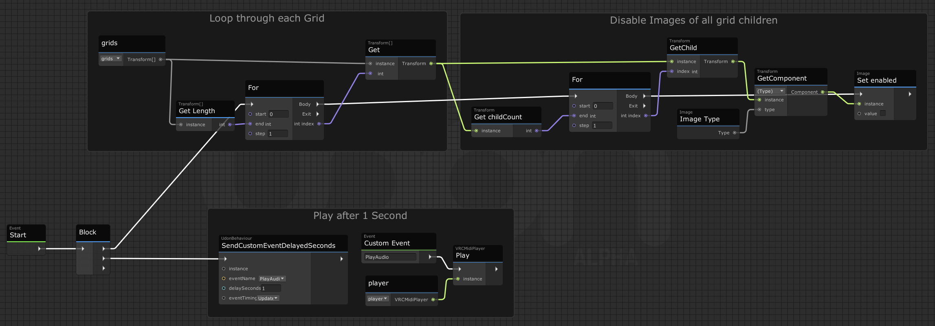The height and width of the screenshot is (326, 935).
Task: Click the Get childCount int output port
Action: (537, 131)
